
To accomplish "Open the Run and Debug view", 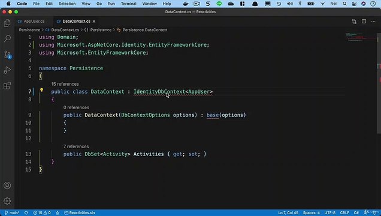I will pyautogui.click(x=7, y=70).
